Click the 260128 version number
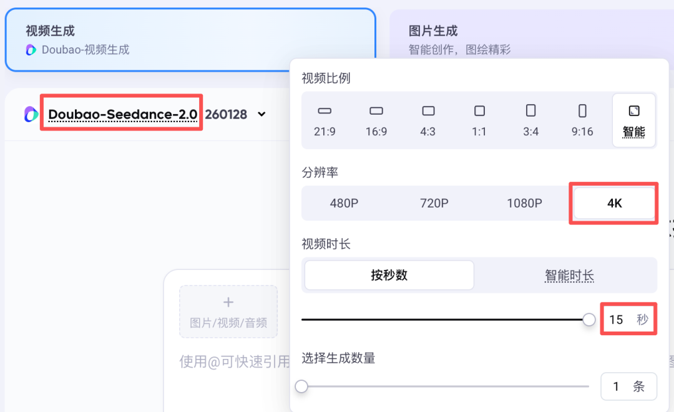The width and height of the screenshot is (674, 412). pyautogui.click(x=226, y=115)
